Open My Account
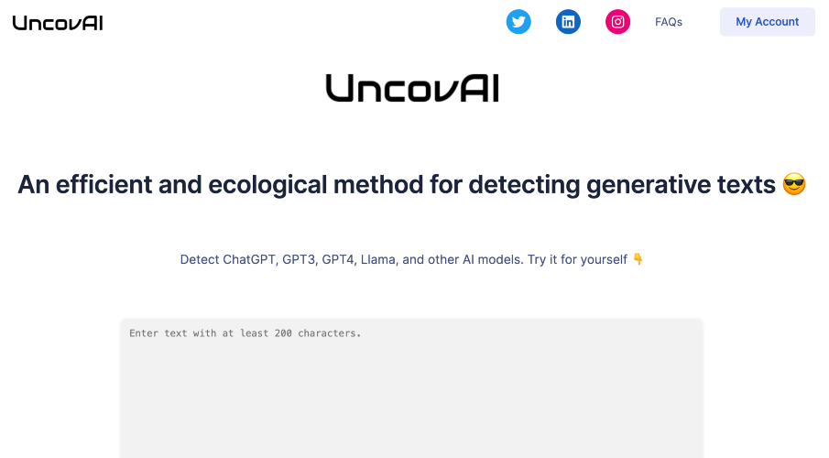Viewport: 829px width, 458px height. (x=767, y=22)
